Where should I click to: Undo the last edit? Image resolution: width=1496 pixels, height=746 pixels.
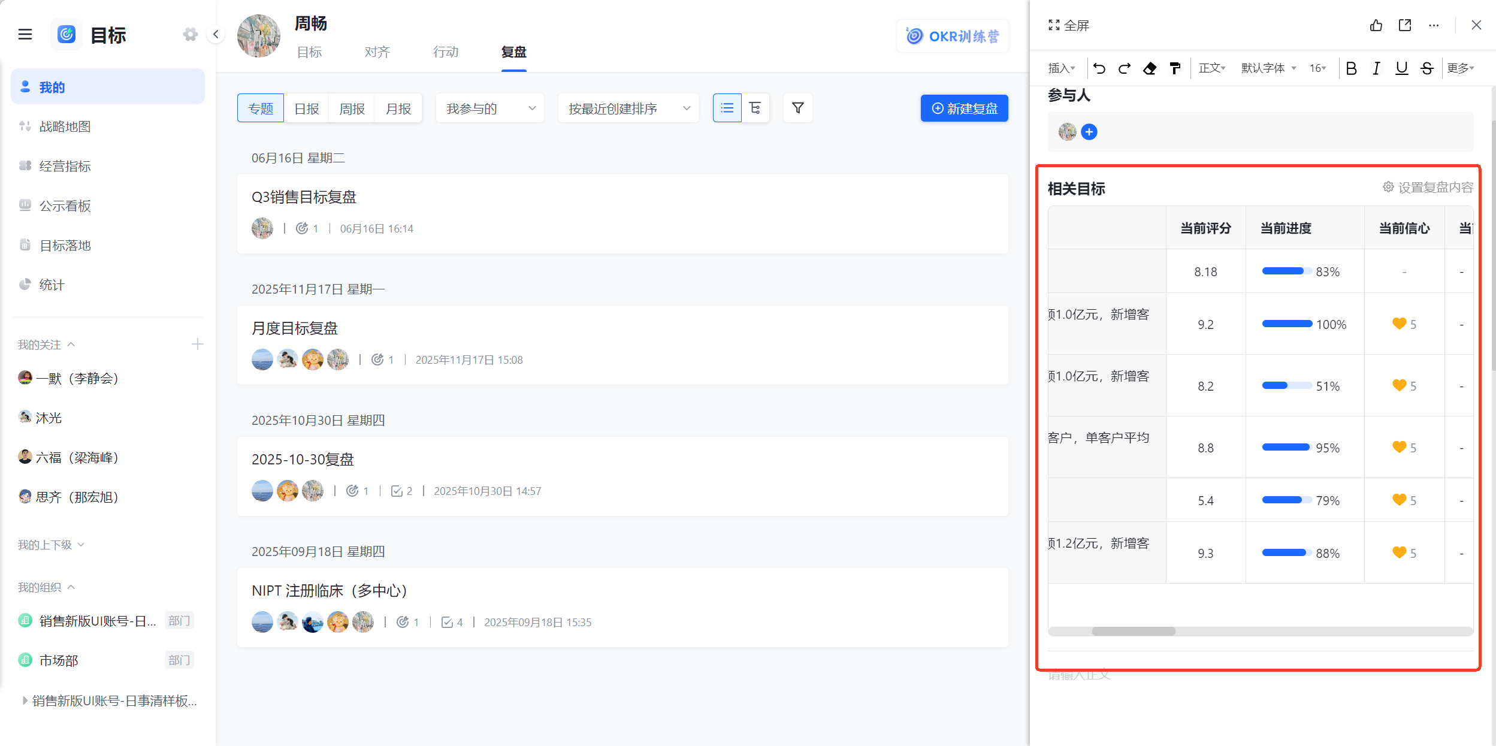point(1099,68)
